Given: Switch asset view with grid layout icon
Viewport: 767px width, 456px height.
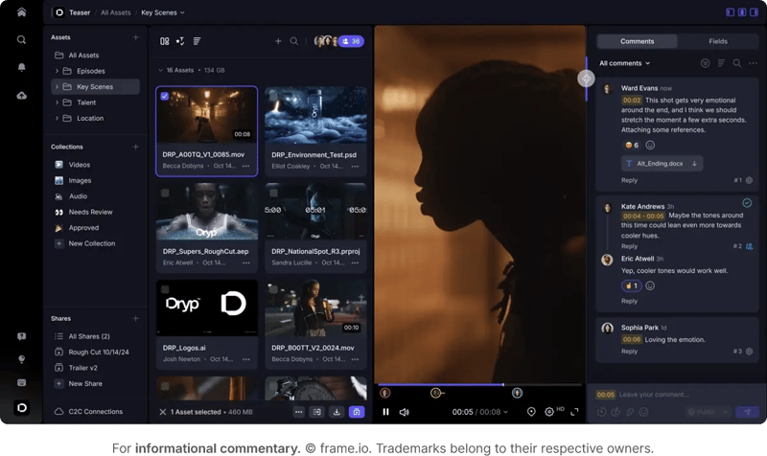Looking at the screenshot, I should pyautogui.click(x=164, y=41).
